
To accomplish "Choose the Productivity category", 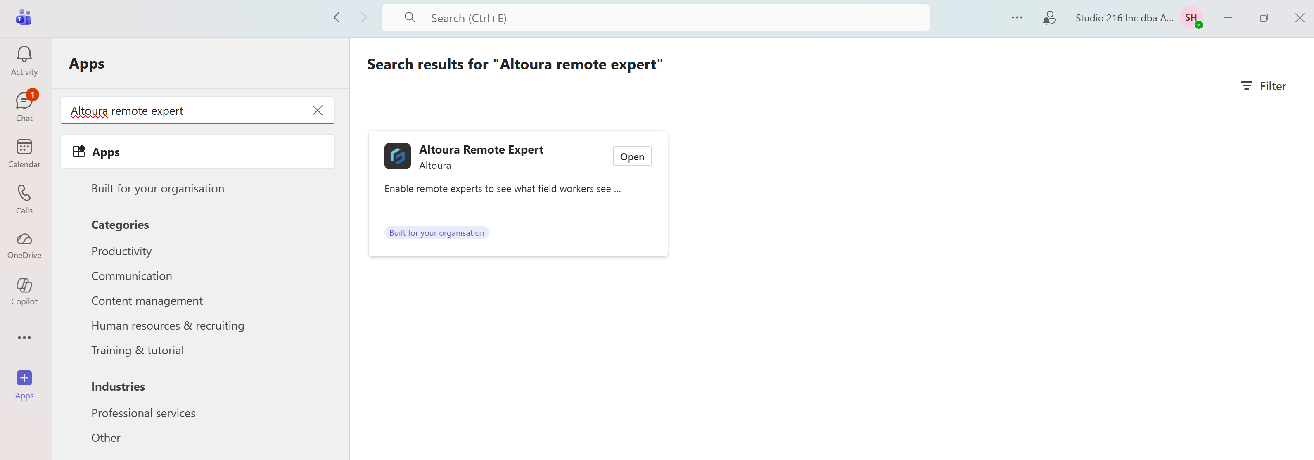I will (x=121, y=251).
